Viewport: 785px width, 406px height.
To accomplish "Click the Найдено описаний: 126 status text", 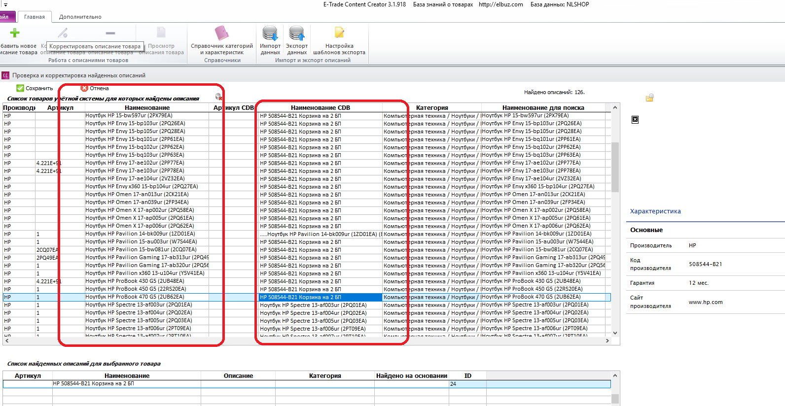I will [554, 92].
